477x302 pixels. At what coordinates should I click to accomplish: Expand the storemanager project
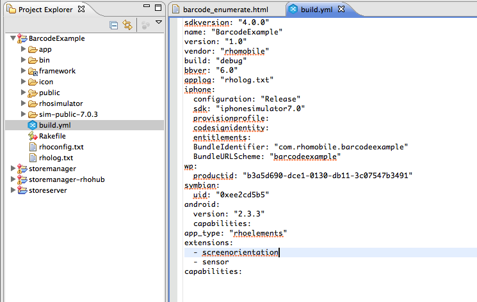click(x=13, y=168)
